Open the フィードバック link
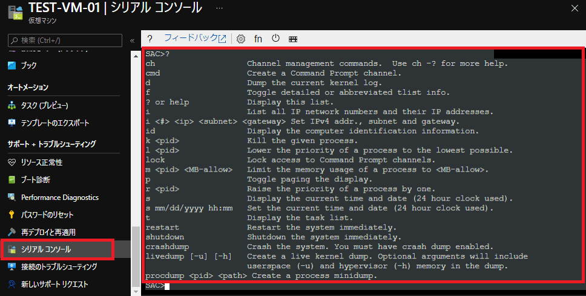This screenshot has height=296, width=586. coord(195,38)
